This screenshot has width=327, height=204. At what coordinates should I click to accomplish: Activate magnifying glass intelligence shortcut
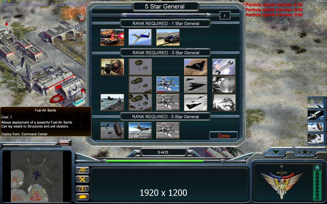(x=316, y=103)
